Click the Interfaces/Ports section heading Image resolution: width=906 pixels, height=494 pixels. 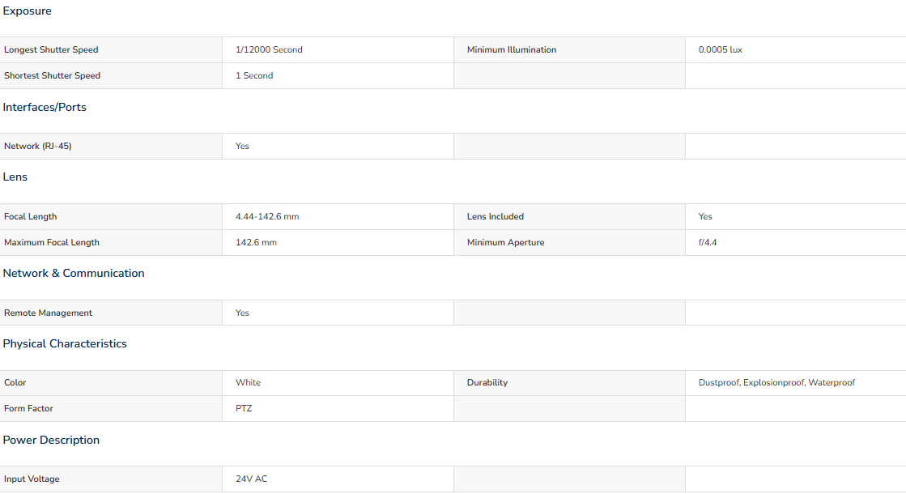click(x=45, y=107)
